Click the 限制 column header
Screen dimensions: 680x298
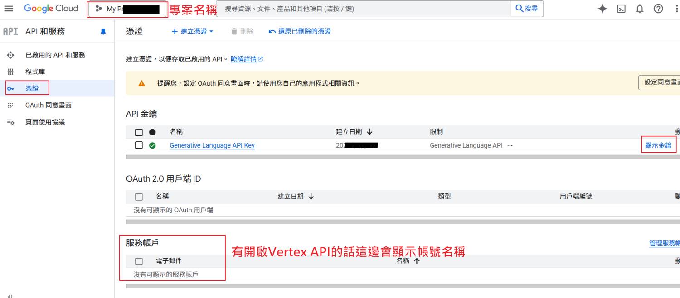tap(437, 132)
